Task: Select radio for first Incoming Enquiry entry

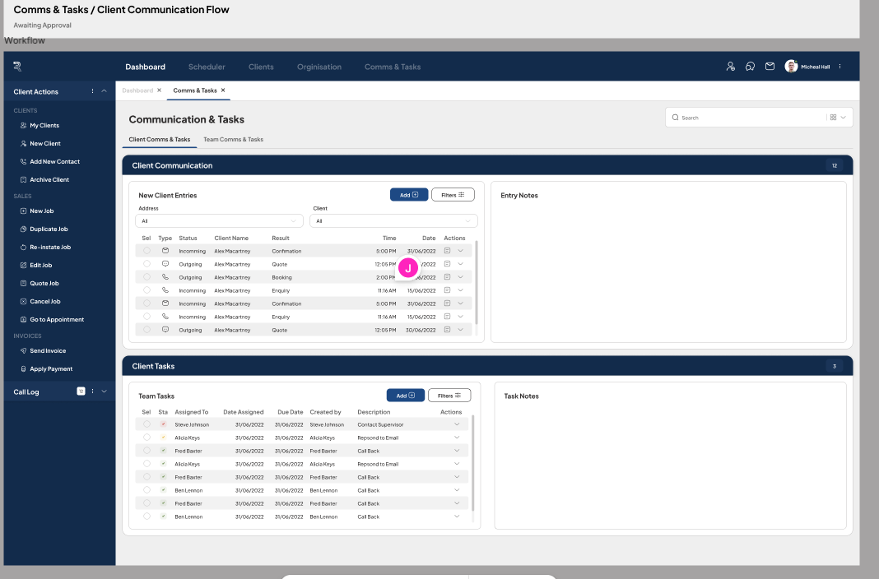Action: coord(146,290)
